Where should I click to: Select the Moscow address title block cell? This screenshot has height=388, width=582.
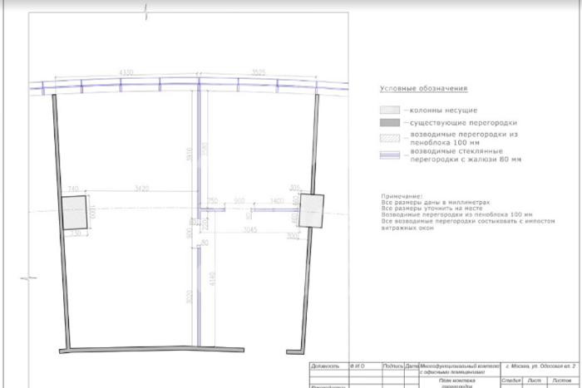542,366
